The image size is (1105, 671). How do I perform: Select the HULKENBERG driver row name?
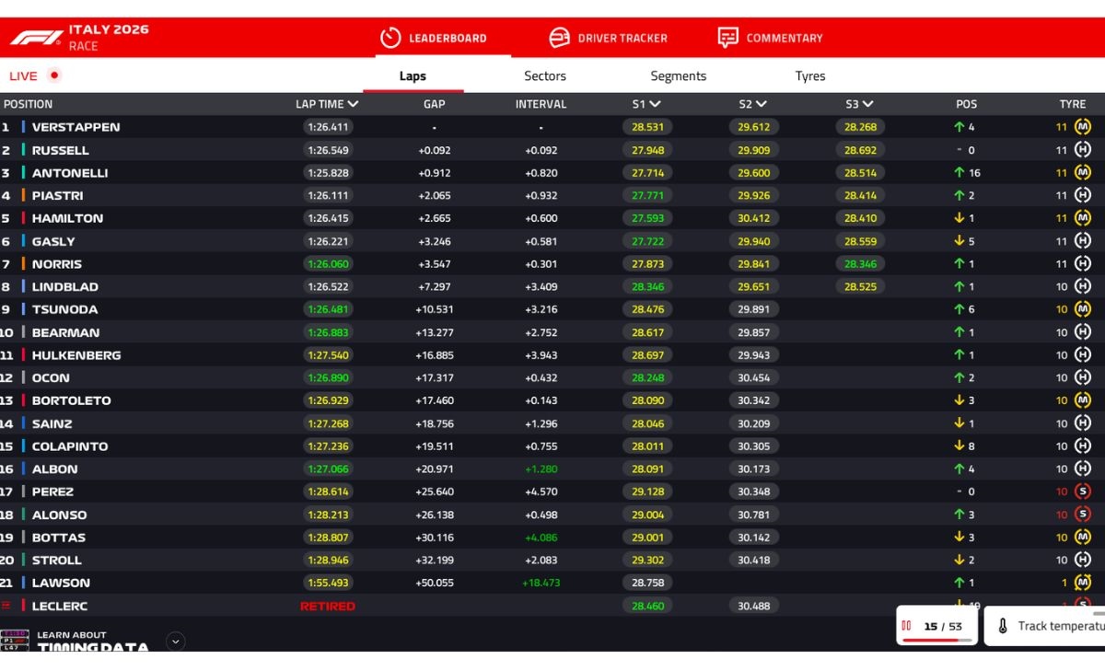76,355
